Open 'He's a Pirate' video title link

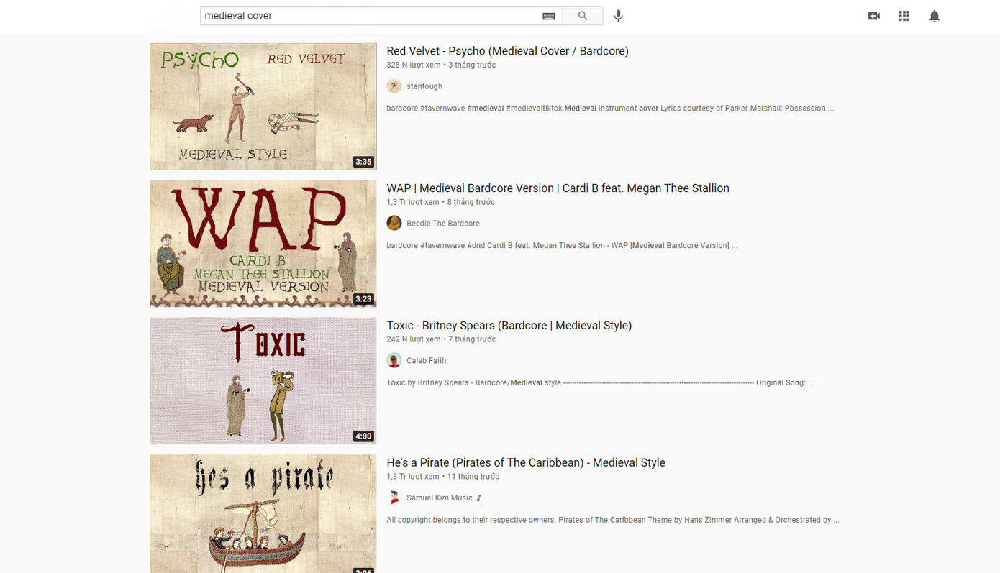click(x=525, y=463)
